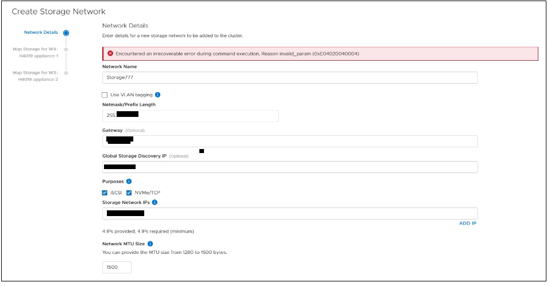Show the Network MTU Size info icon
The height and width of the screenshot is (286, 551).
[x=150, y=244]
